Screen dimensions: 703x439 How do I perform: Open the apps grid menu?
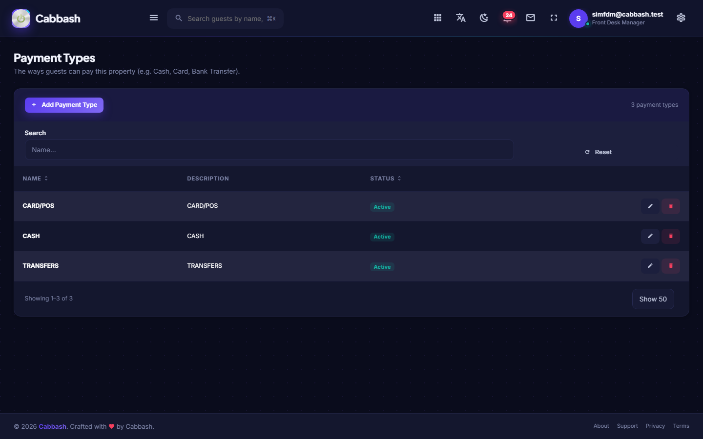click(x=437, y=18)
